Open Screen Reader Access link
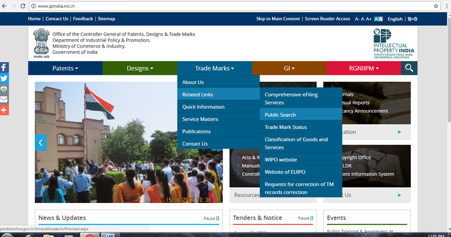 (327, 19)
